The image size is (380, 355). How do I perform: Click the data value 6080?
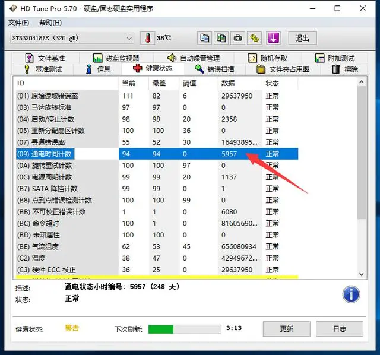[x=229, y=212]
